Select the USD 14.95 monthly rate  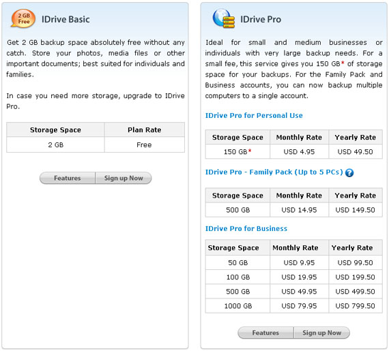(x=299, y=210)
